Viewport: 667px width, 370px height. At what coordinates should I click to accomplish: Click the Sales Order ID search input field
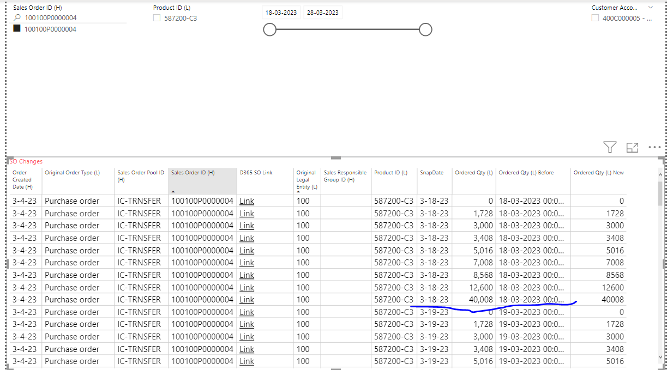pyautogui.click(x=74, y=17)
